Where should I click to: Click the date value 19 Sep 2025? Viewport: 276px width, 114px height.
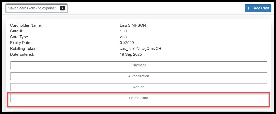click(x=131, y=54)
